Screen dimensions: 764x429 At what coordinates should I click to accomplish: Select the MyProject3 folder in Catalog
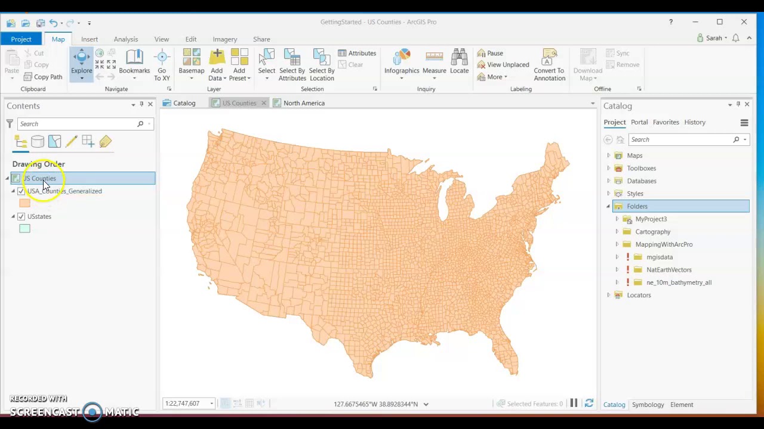click(x=651, y=219)
